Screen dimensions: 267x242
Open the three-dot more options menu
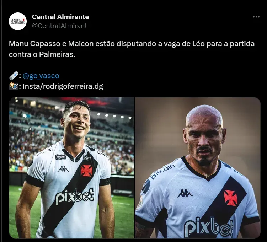pyautogui.click(x=256, y=17)
